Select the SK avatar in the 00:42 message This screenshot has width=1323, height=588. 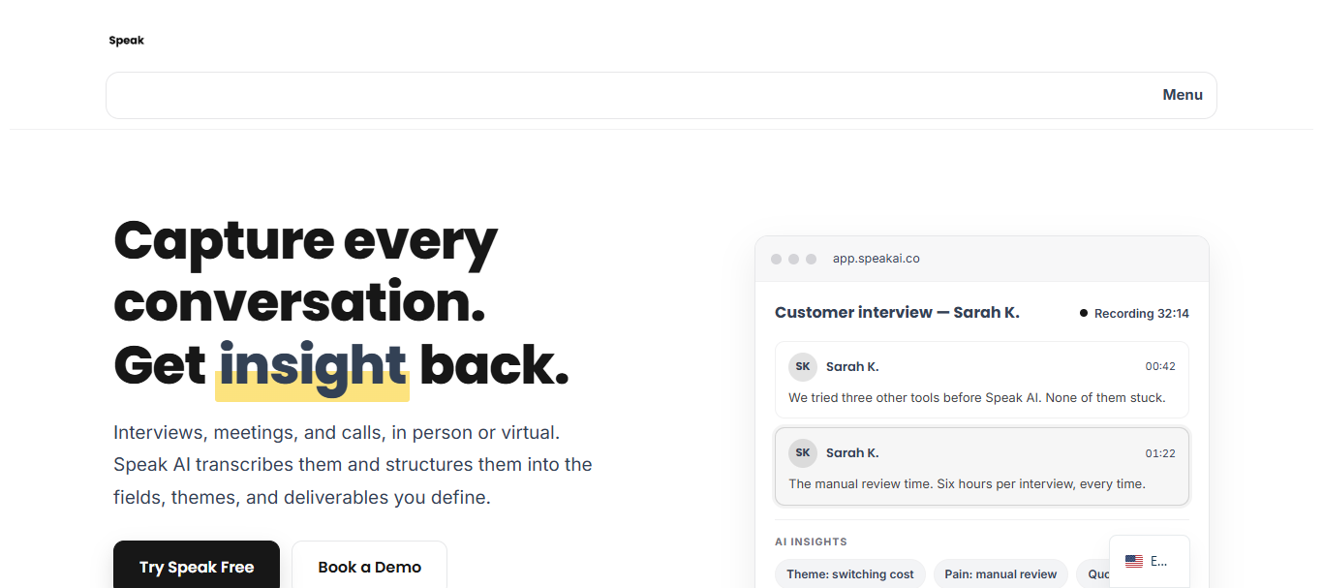click(803, 367)
